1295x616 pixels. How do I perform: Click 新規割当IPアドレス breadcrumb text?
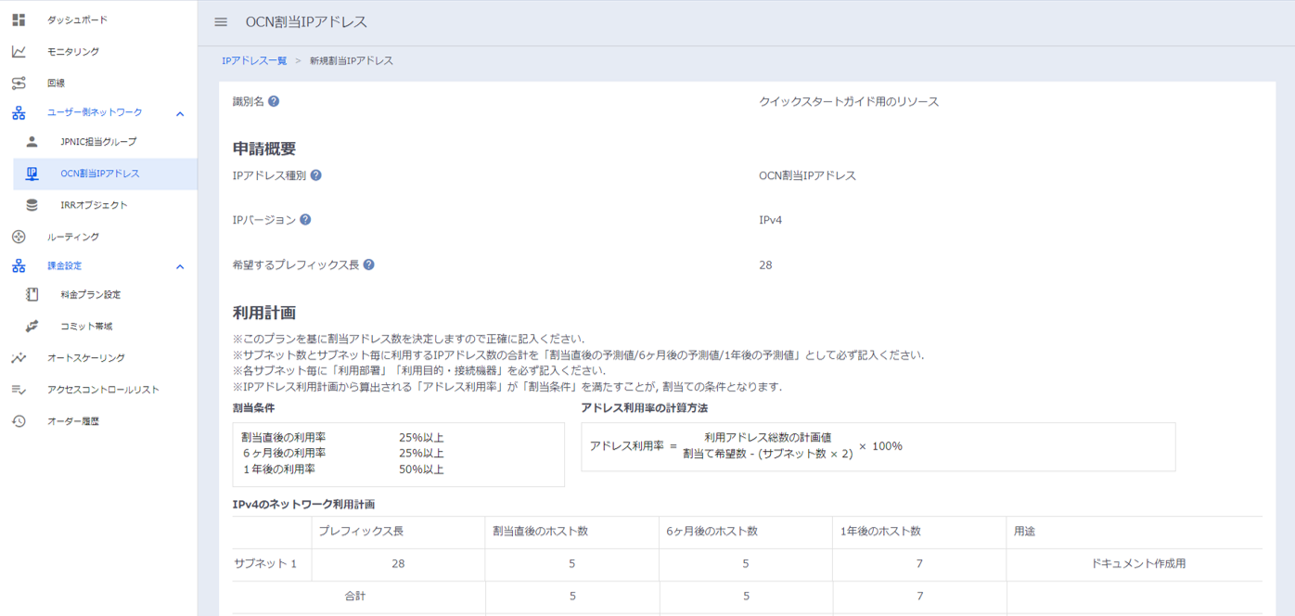pyautogui.click(x=352, y=60)
